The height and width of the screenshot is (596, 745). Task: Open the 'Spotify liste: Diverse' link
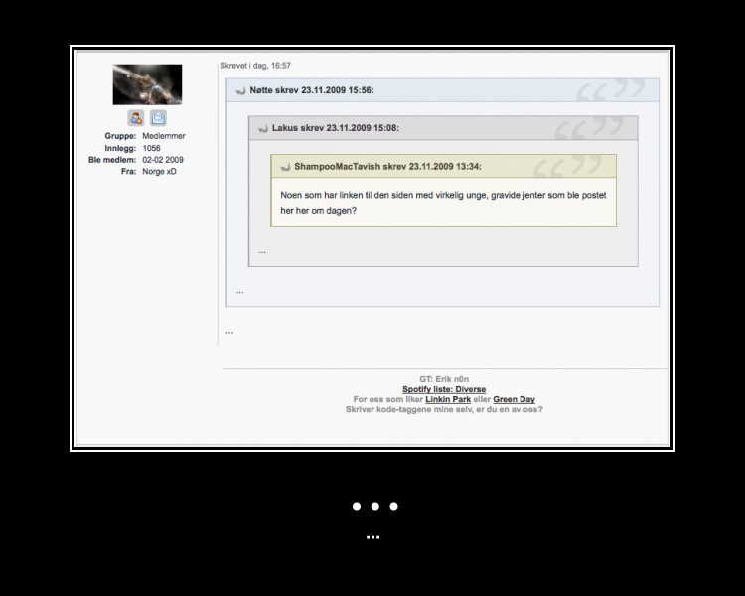pos(444,389)
